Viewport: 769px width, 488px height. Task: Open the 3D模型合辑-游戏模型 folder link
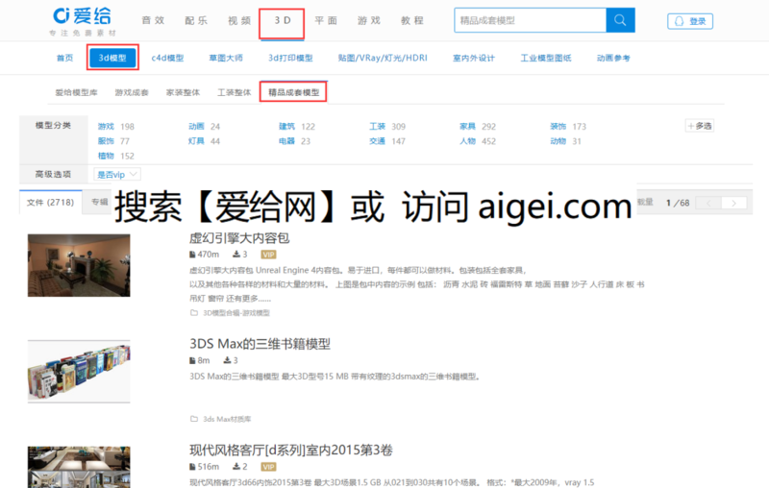click(236, 312)
